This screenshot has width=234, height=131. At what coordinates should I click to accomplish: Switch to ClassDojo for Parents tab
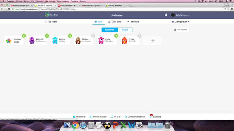pos(116,5)
